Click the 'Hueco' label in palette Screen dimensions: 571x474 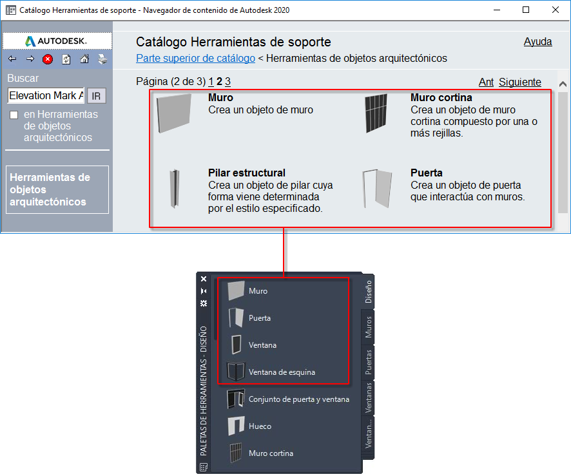click(x=260, y=426)
